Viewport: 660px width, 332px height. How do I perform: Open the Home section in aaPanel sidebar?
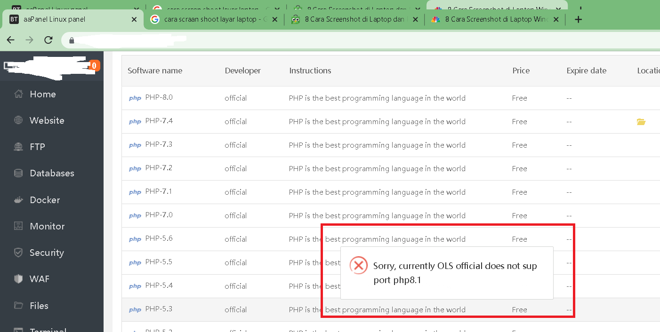coord(43,94)
